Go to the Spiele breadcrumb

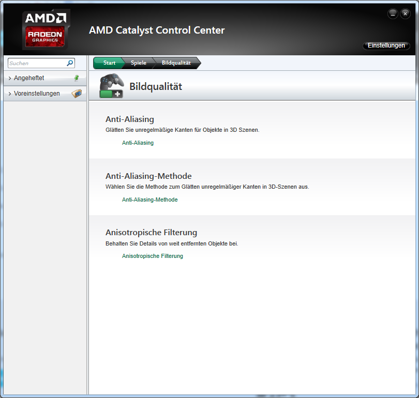coord(139,63)
